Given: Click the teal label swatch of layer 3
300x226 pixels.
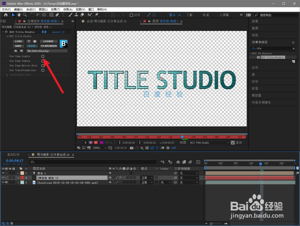Looking at the screenshot, I should tap(22, 182).
